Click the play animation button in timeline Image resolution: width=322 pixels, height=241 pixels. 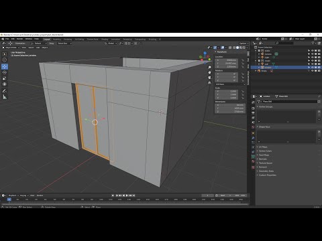click(x=127, y=195)
